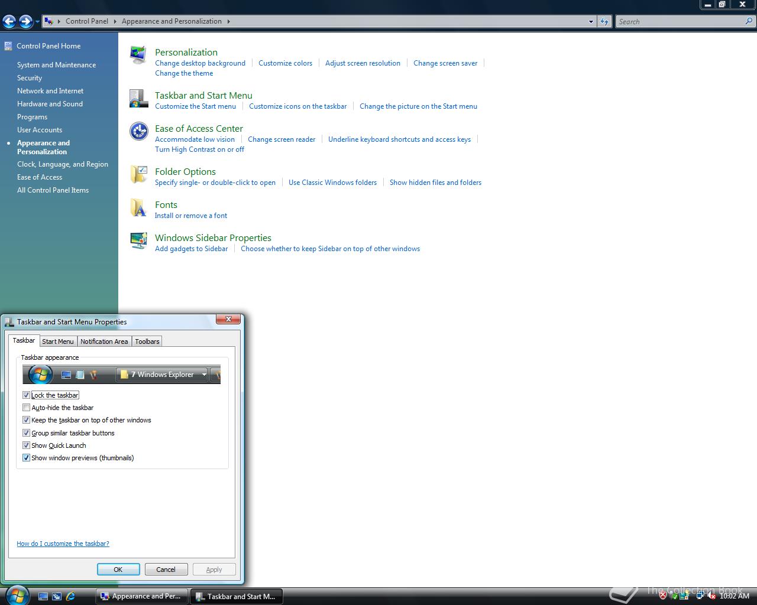
Task: Toggle Show Quick Launch checkbox
Action: (x=26, y=445)
